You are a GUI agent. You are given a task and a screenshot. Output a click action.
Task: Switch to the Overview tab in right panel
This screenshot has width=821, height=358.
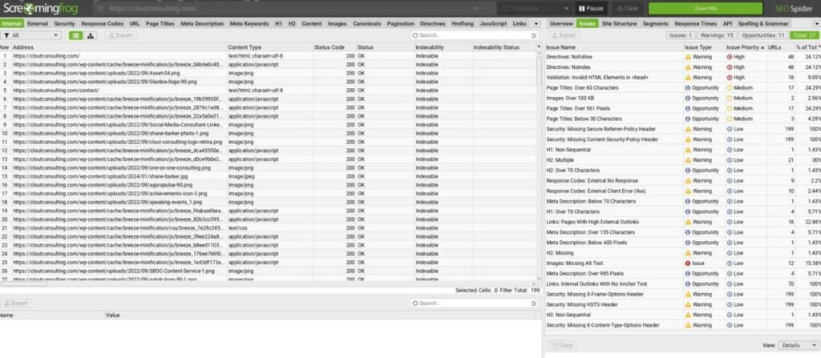pos(560,24)
